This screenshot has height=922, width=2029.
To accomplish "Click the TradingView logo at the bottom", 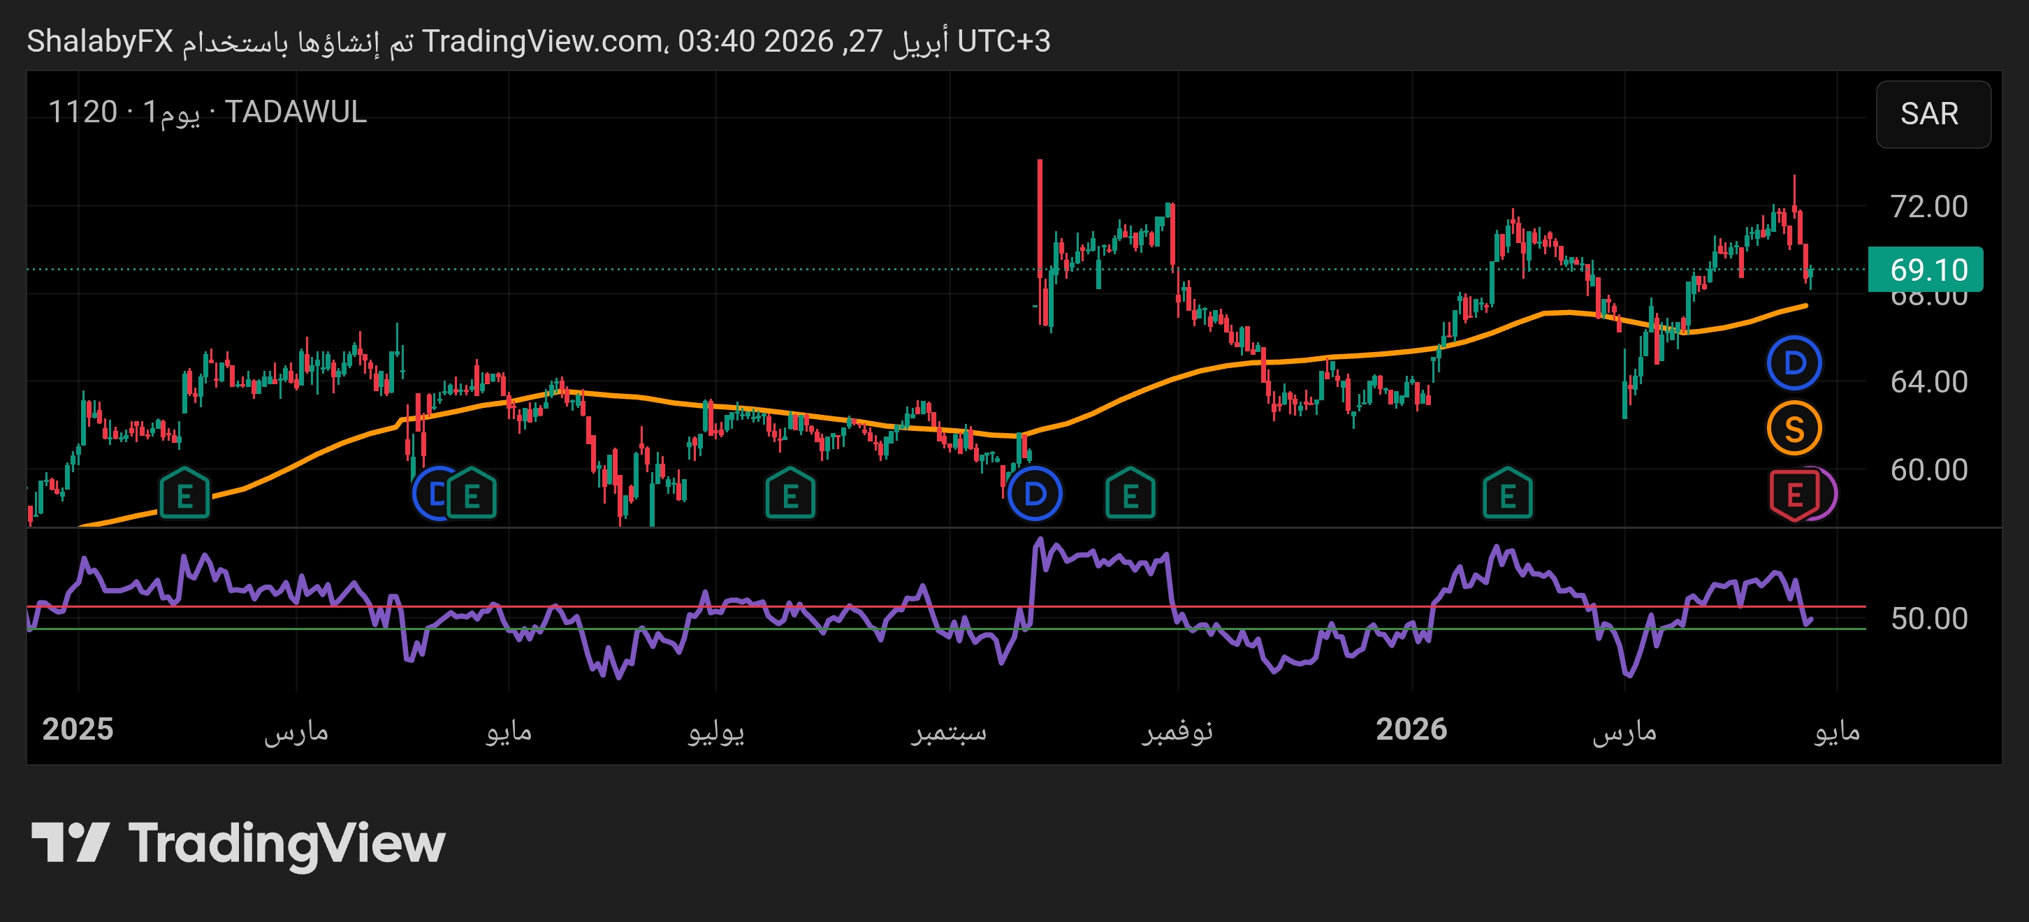I will [238, 843].
